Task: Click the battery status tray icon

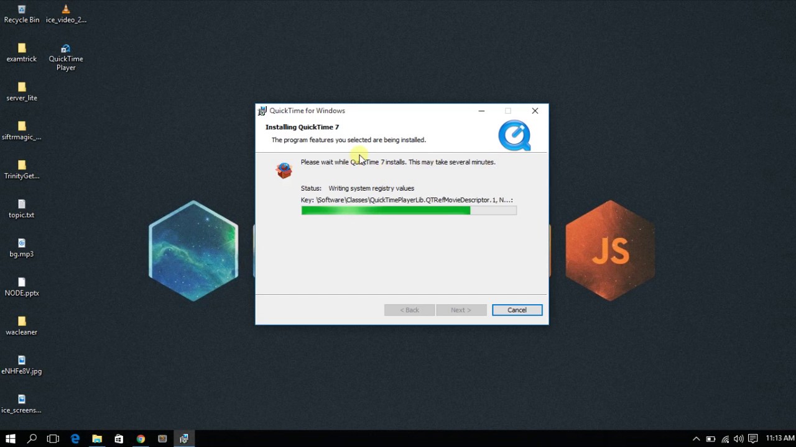Action: pos(711,439)
